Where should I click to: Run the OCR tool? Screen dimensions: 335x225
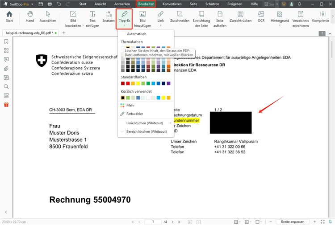[261, 17]
